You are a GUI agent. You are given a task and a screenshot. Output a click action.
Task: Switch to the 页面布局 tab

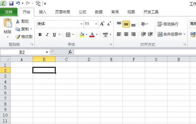click(x=62, y=12)
